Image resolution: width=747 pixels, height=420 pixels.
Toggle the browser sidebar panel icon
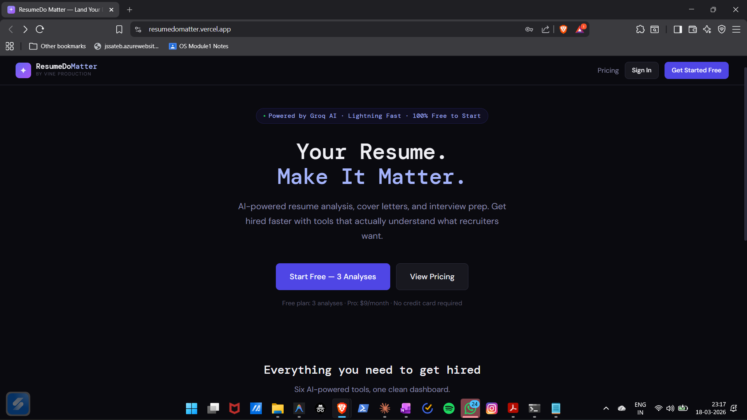[x=678, y=29]
